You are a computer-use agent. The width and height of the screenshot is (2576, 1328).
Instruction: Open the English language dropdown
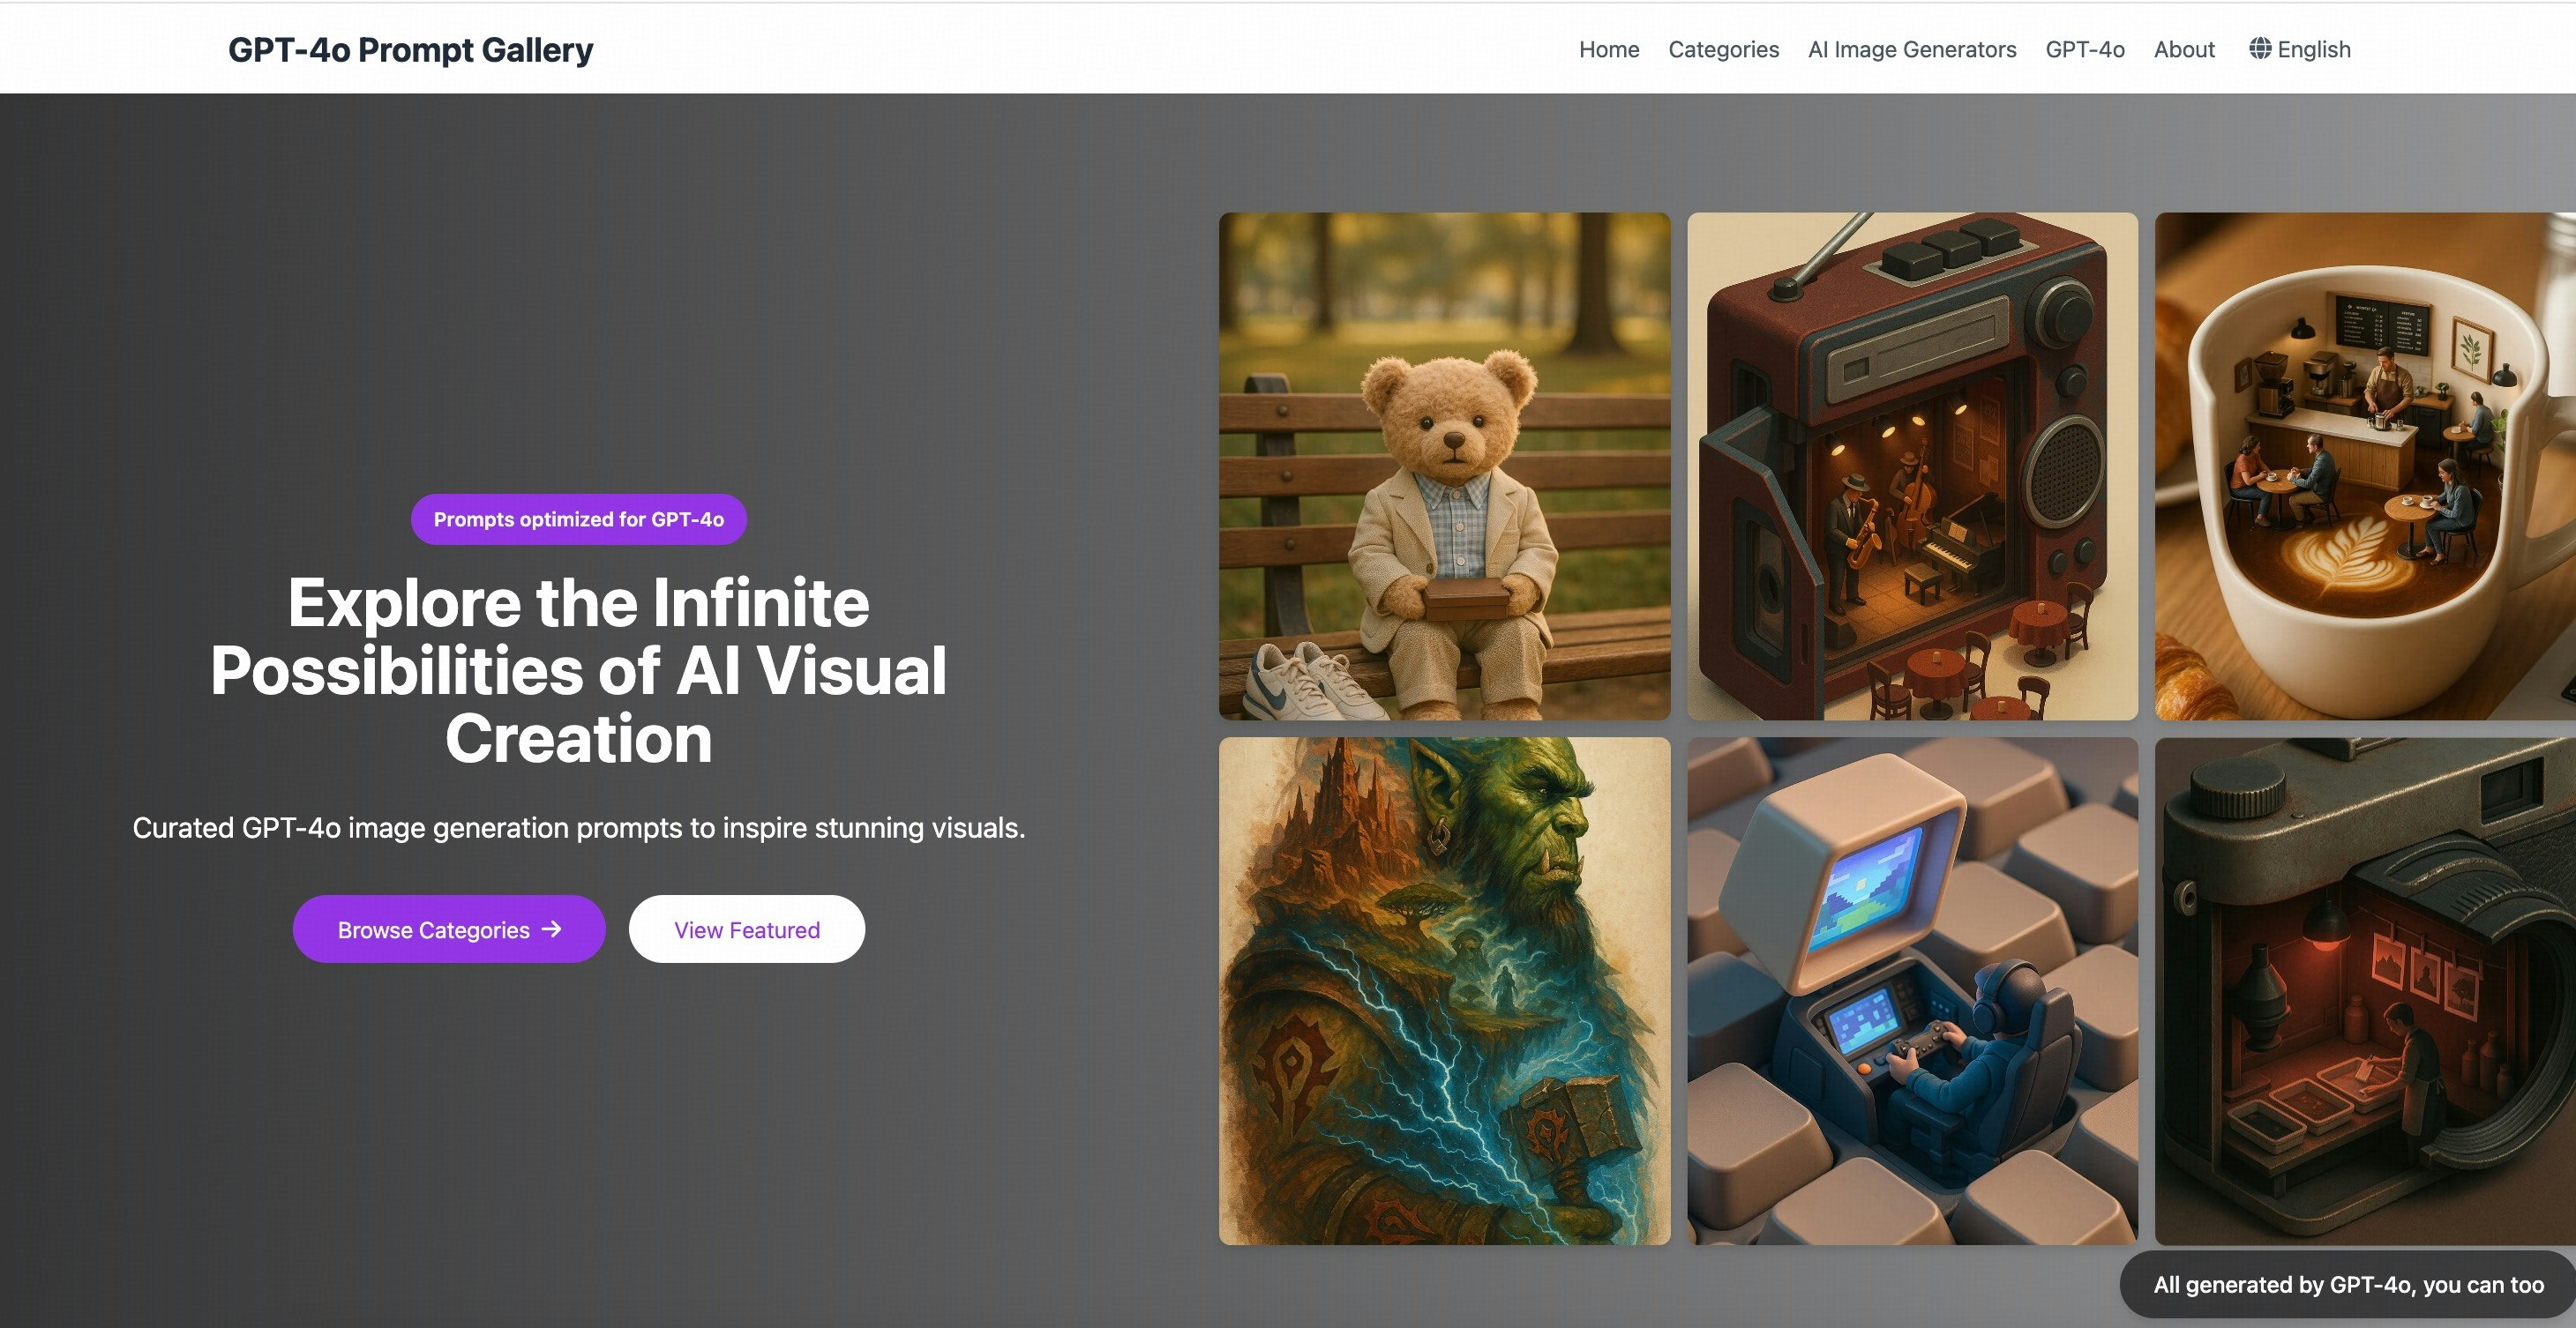(2312, 49)
